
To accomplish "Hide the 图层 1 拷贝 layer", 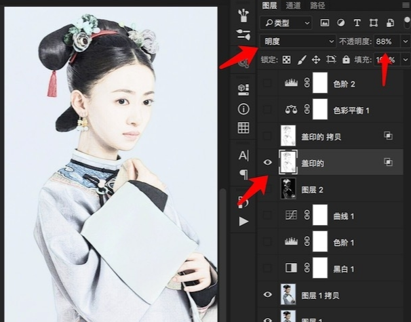I will [x=267, y=294].
